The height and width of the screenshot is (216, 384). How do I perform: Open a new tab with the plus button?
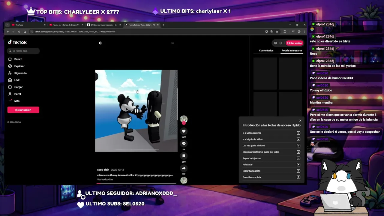[163, 25]
